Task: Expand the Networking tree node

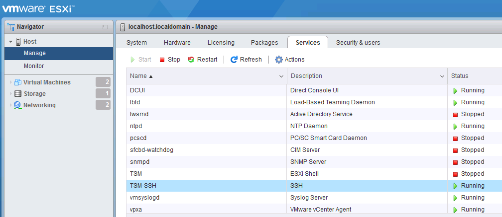Action: click(x=11, y=105)
